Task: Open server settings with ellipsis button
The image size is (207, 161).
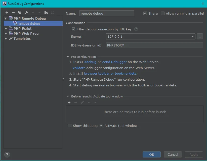Action: 200,36
